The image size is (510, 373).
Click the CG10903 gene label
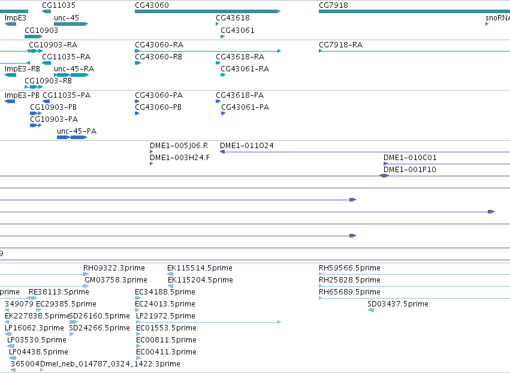pos(41,31)
